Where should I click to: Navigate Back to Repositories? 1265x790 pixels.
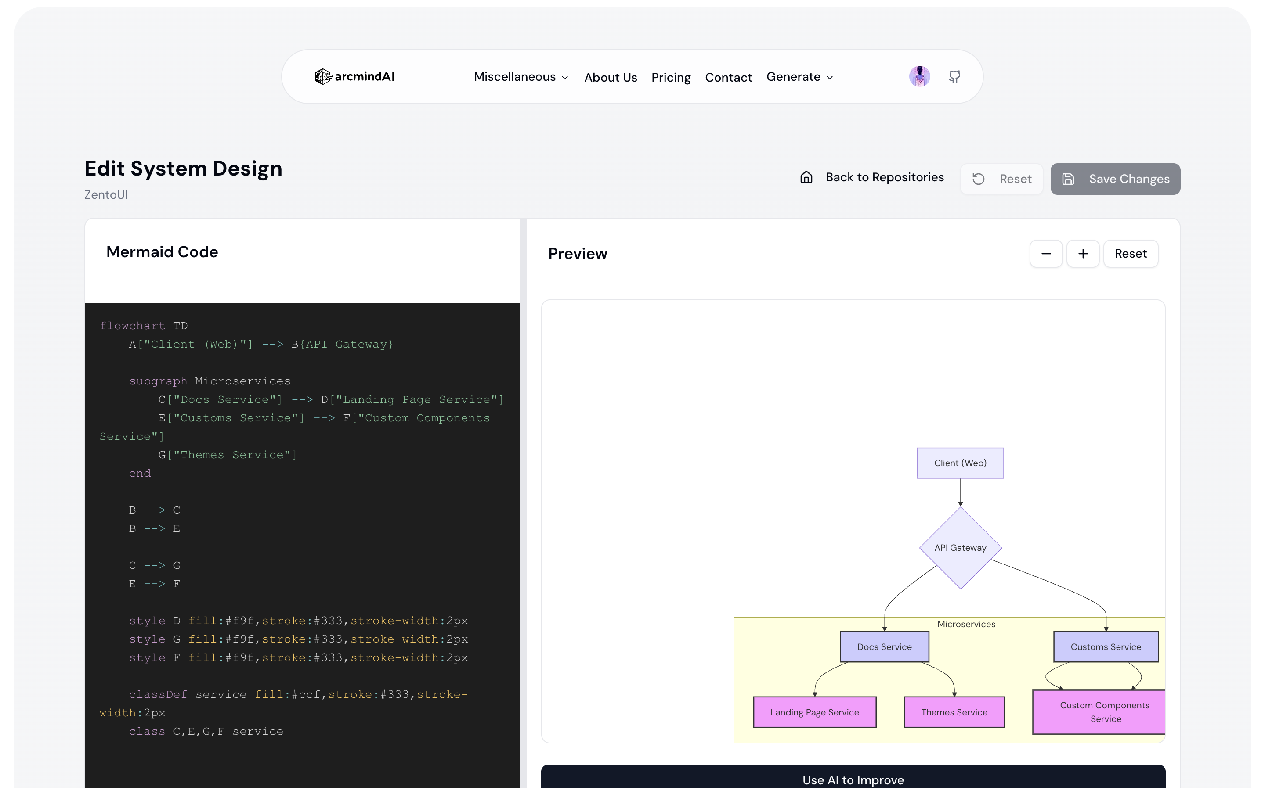(885, 177)
